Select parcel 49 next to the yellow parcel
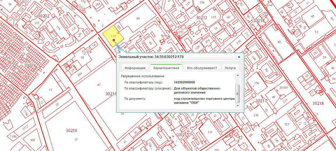This screenshot has width=336, height=151. 138,18
